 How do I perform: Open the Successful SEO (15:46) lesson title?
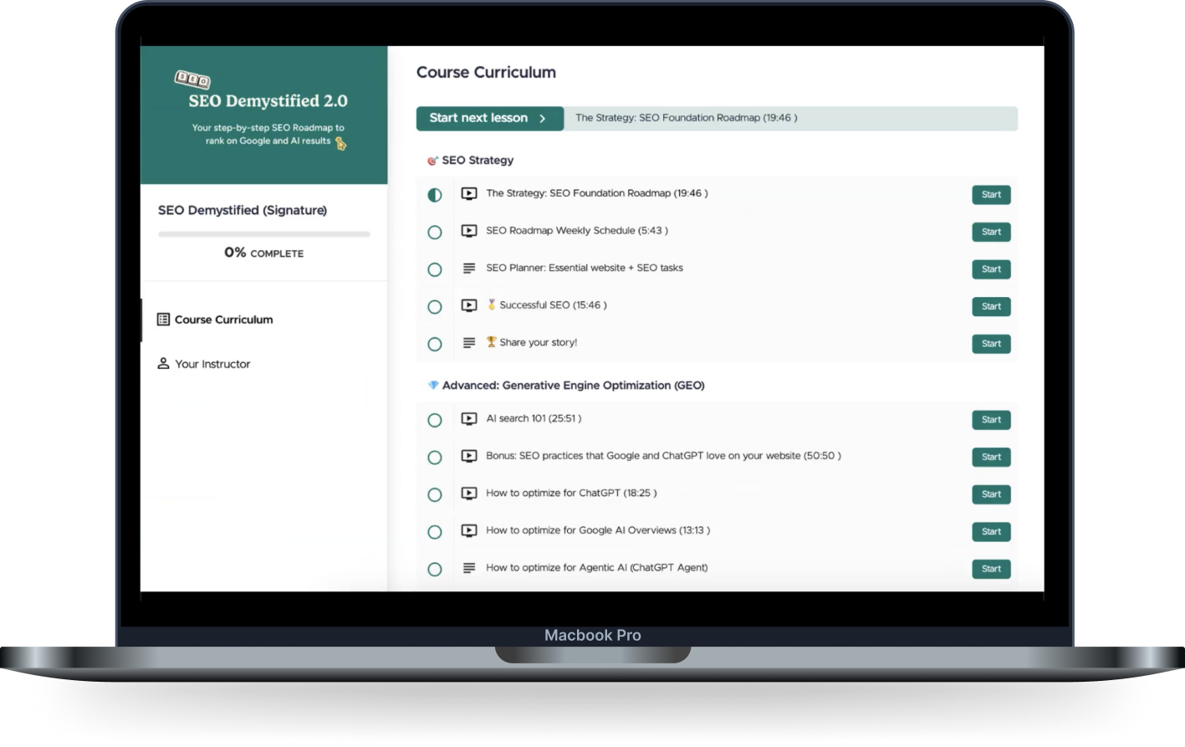553,305
